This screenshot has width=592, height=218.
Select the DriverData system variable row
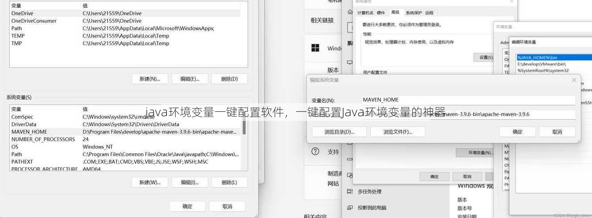click(x=125, y=125)
